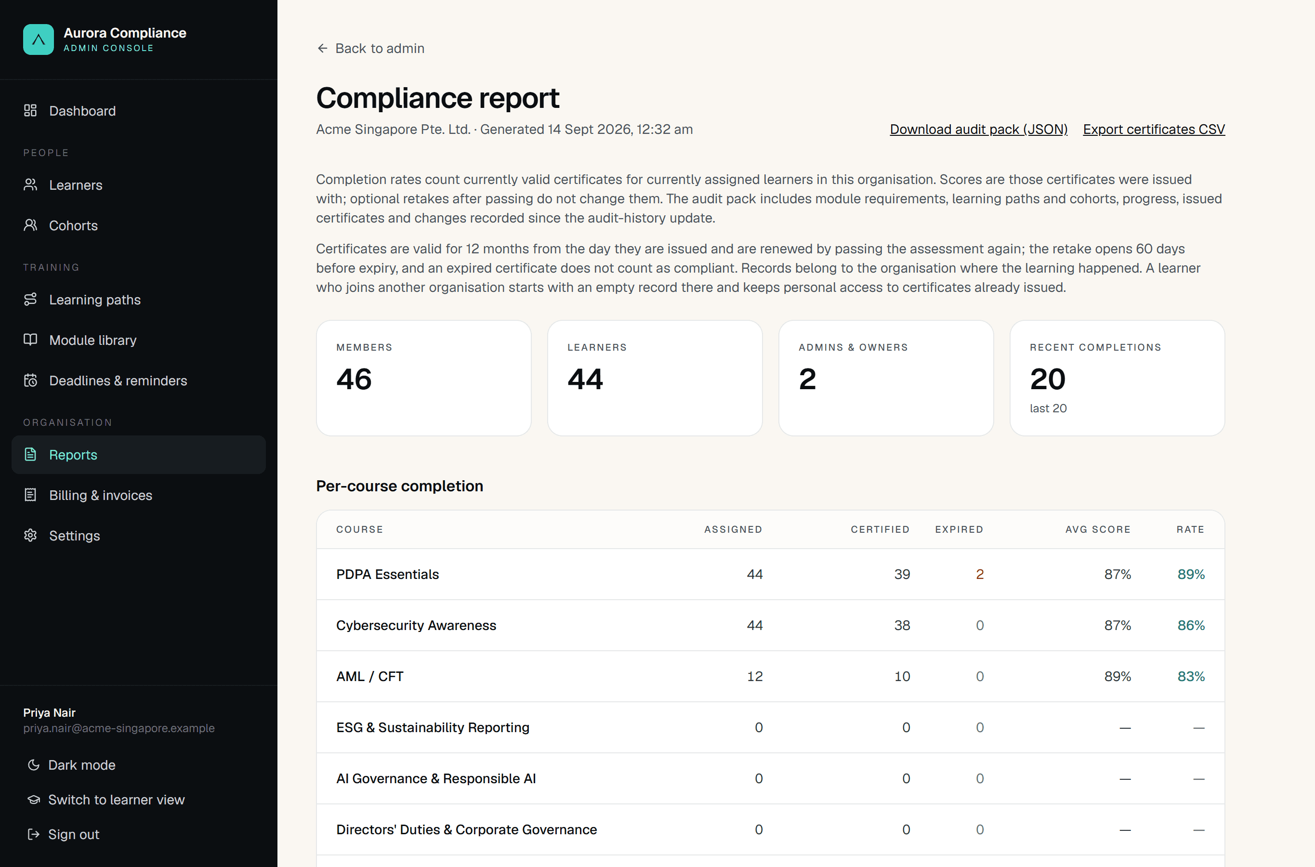Click the Reports document icon

[30, 455]
